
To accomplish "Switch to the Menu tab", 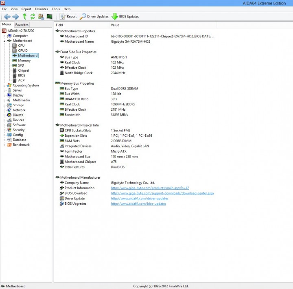I will [x=7, y=24].
